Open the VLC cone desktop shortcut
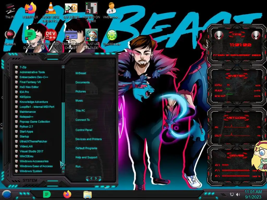This screenshot has width=267, height=200. click(51, 12)
